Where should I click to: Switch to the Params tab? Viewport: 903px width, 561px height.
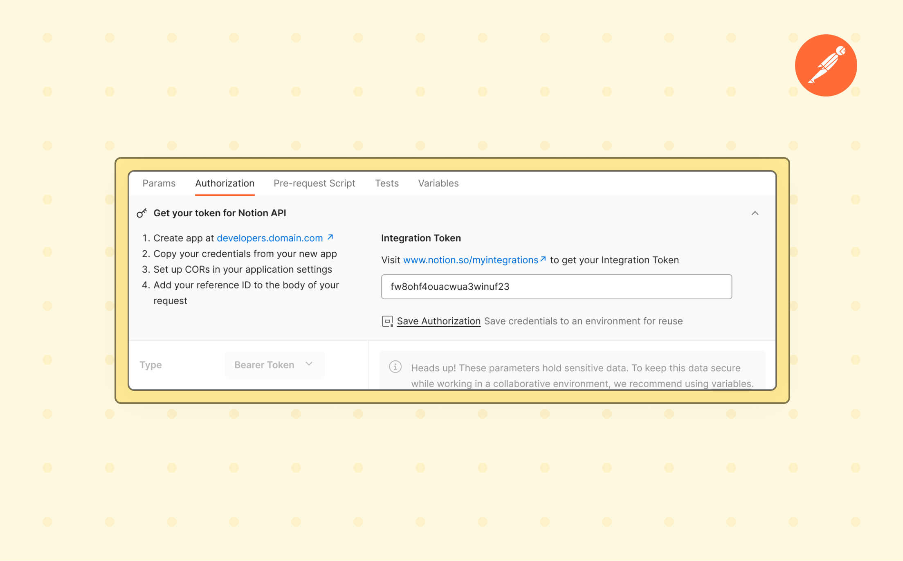(x=159, y=183)
